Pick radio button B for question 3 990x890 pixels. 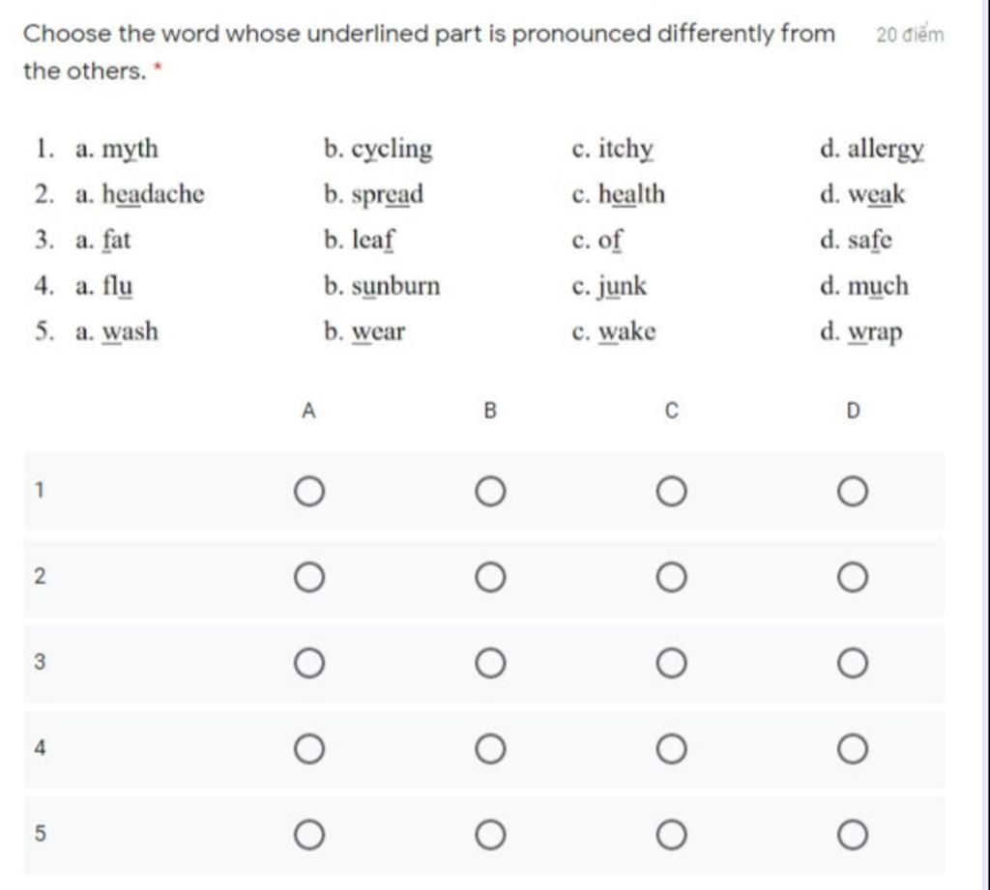point(490,664)
